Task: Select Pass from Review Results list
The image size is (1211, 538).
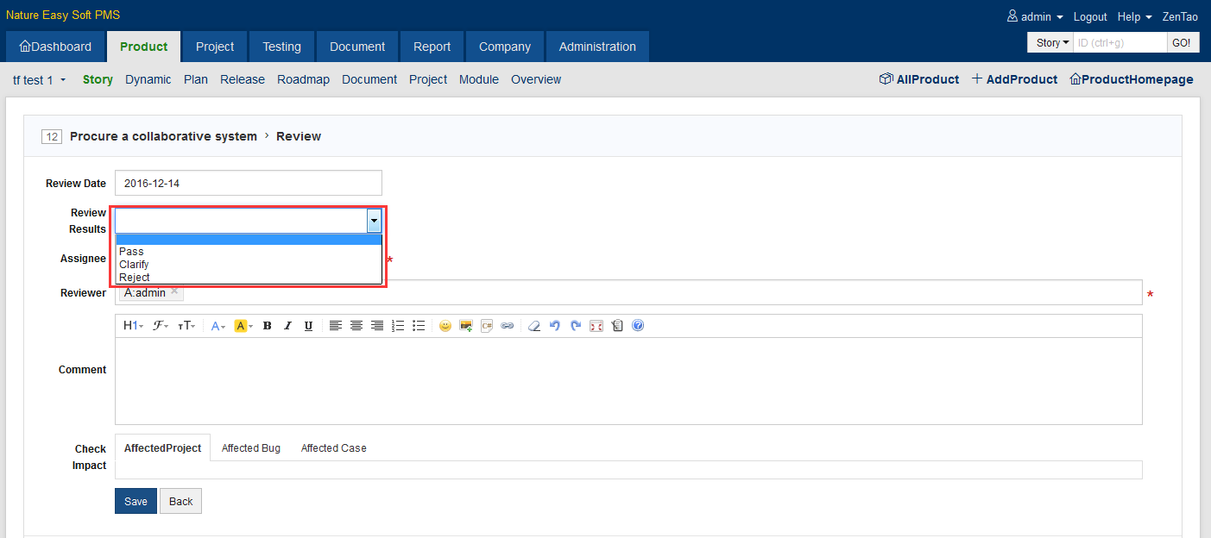Action: click(x=132, y=252)
